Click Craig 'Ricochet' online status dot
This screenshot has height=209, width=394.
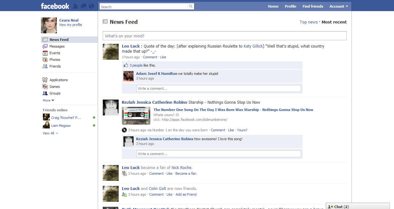pyautogui.click(x=94, y=118)
